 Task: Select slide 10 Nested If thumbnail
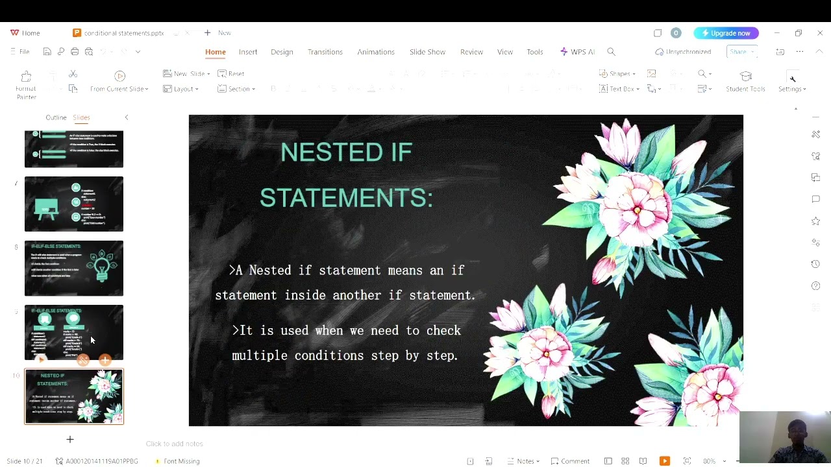[74, 397]
